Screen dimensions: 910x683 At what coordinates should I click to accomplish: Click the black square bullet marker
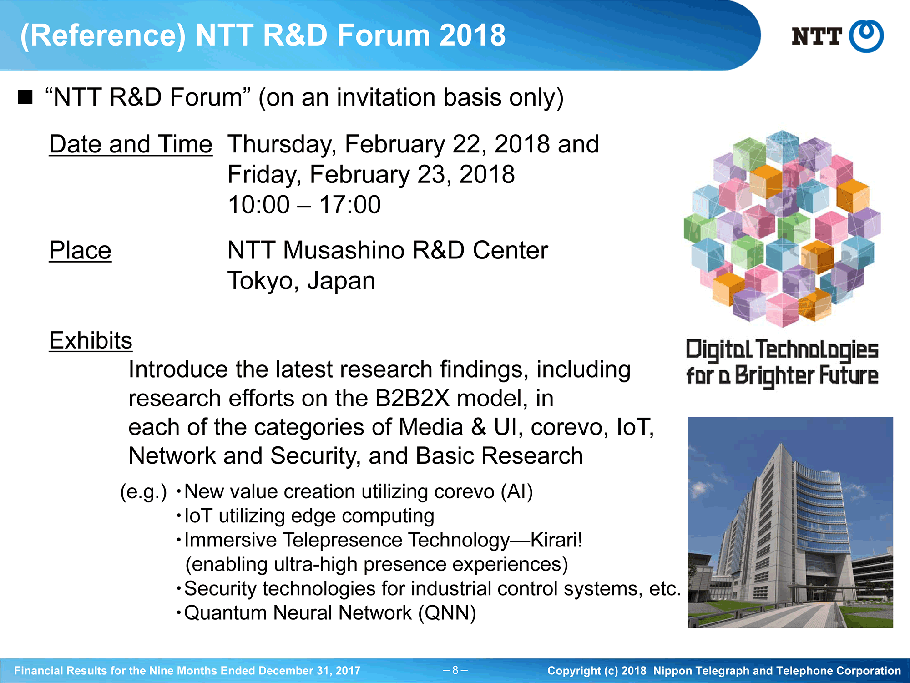(x=25, y=97)
